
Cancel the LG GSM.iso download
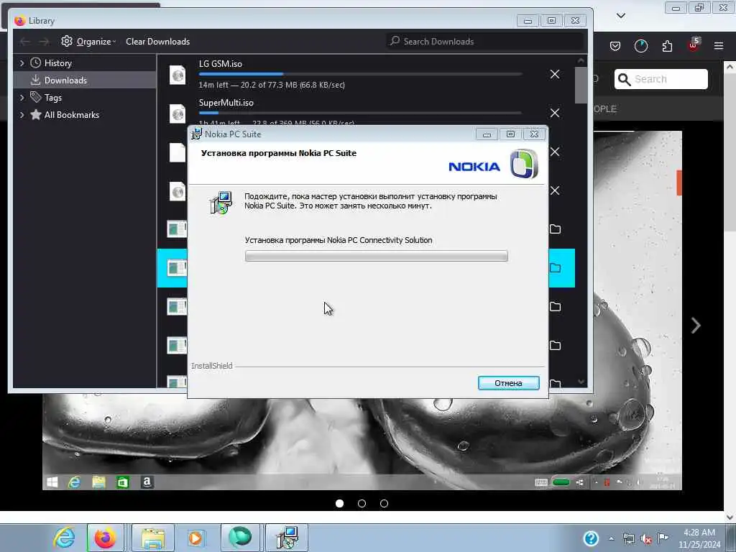point(554,74)
